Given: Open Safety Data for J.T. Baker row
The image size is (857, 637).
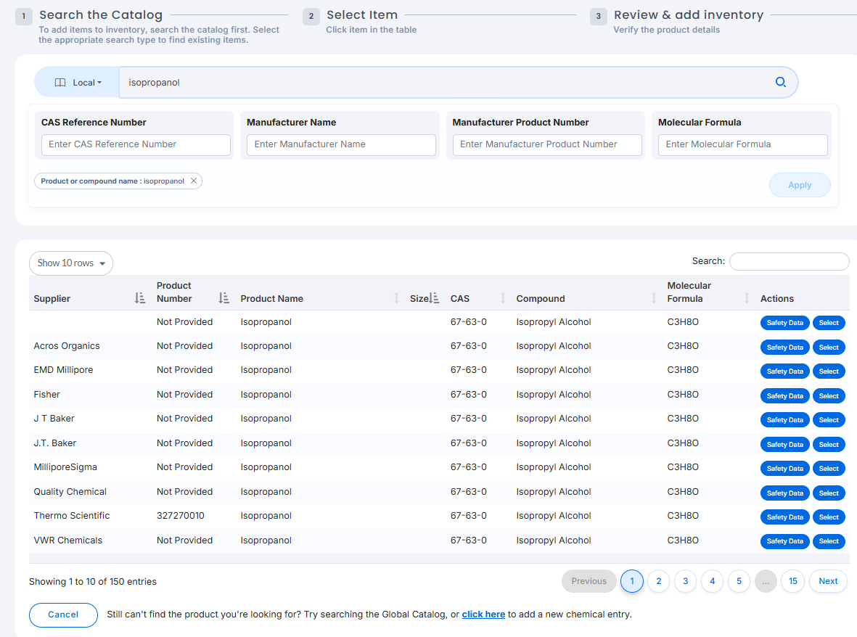Looking at the screenshot, I should click(x=785, y=445).
